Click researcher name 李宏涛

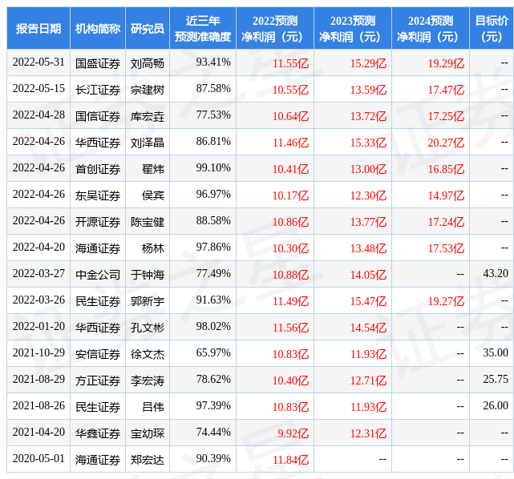click(x=148, y=380)
